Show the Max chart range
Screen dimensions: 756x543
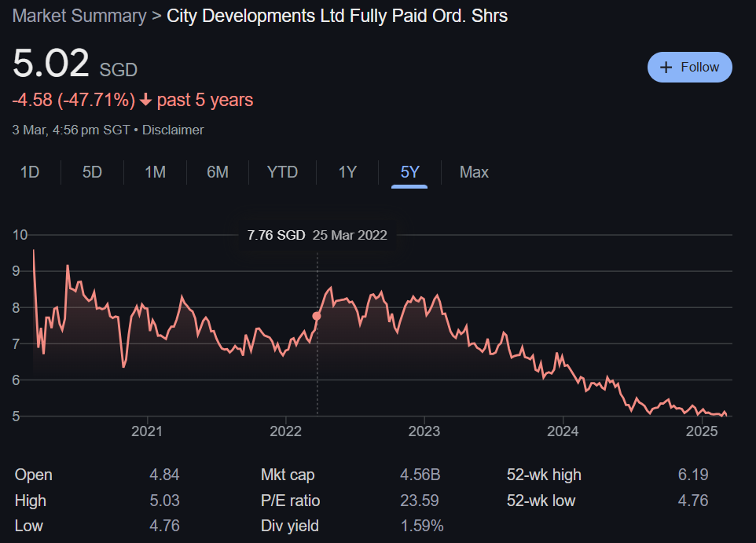pyautogui.click(x=474, y=172)
